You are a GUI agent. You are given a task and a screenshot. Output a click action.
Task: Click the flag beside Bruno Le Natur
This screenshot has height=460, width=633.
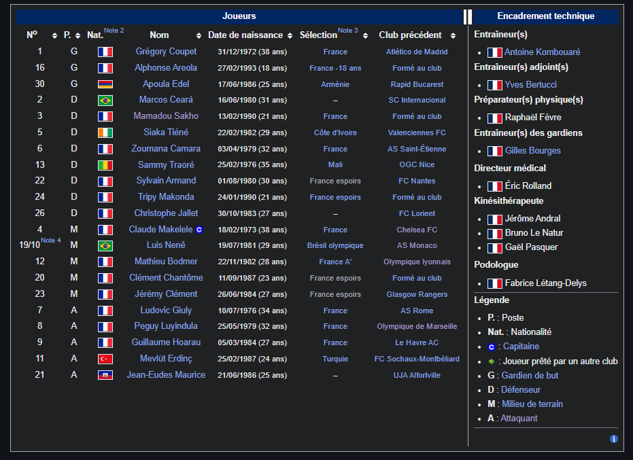point(494,234)
